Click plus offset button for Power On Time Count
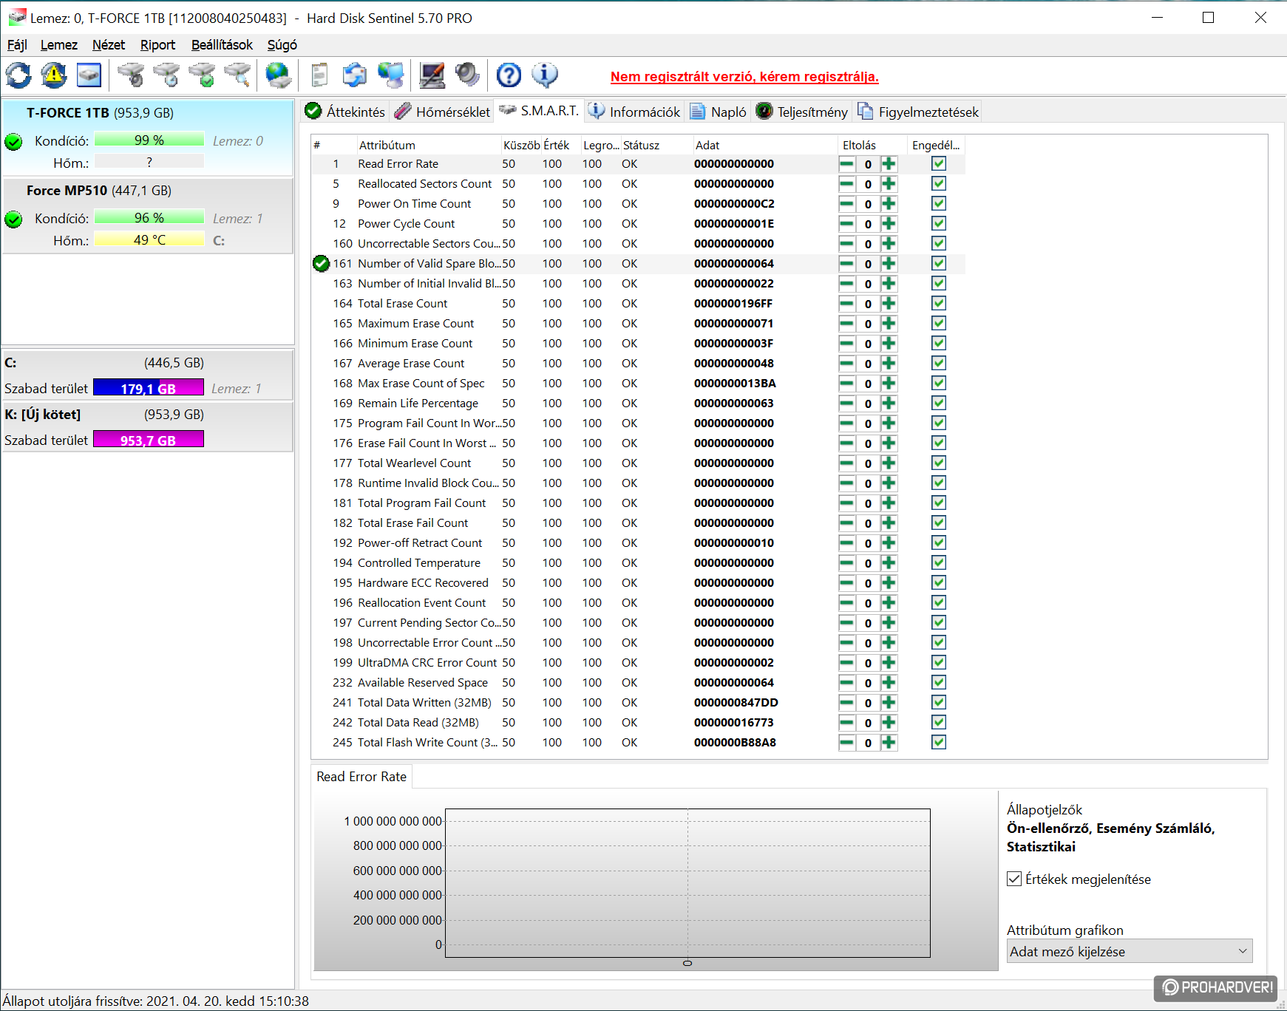1287x1011 pixels. pos(889,204)
